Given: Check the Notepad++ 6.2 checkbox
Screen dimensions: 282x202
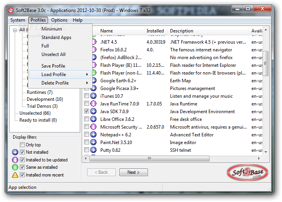Looking at the screenshot, I should [x=86, y=134].
